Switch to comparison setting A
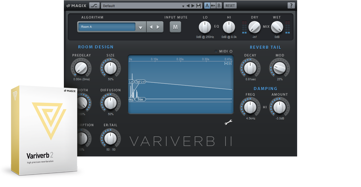The image size is (361, 187). pyautogui.click(x=207, y=6)
